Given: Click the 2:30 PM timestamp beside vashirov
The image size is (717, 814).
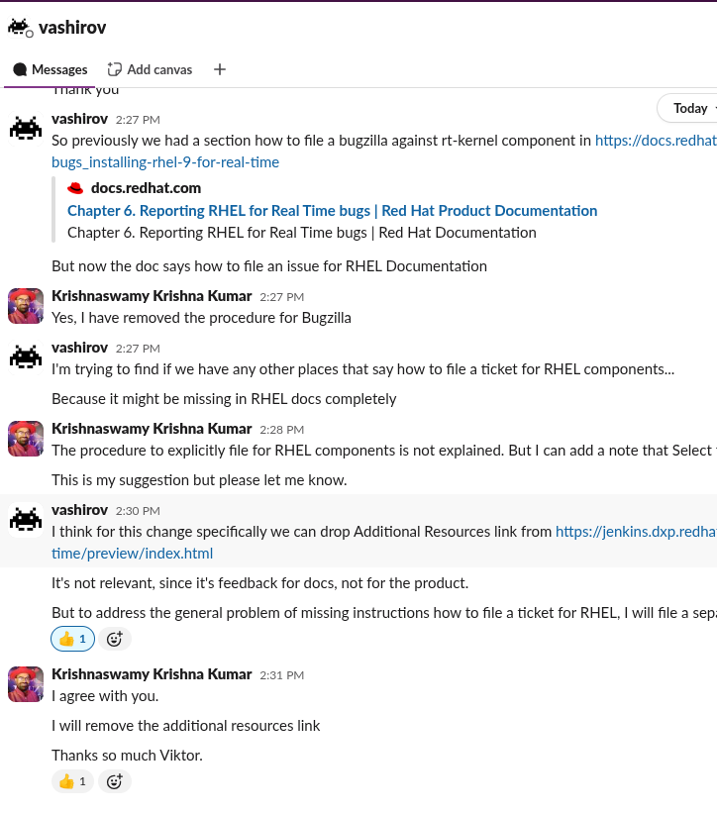Looking at the screenshot, I should (x=137, y=510).
